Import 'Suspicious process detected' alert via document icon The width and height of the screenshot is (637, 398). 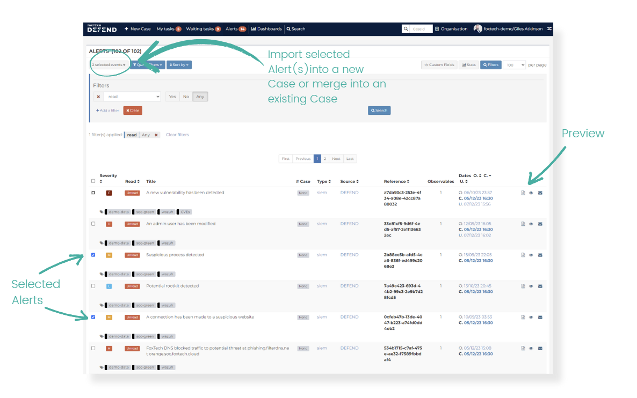[523, 255]
